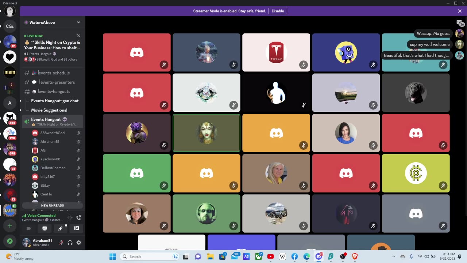Select ajjackson08 in voice list

pos(56,159)
